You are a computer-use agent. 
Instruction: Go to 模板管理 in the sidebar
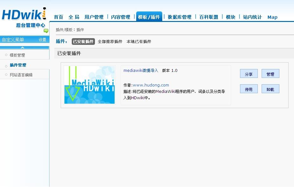click(17, 55)
